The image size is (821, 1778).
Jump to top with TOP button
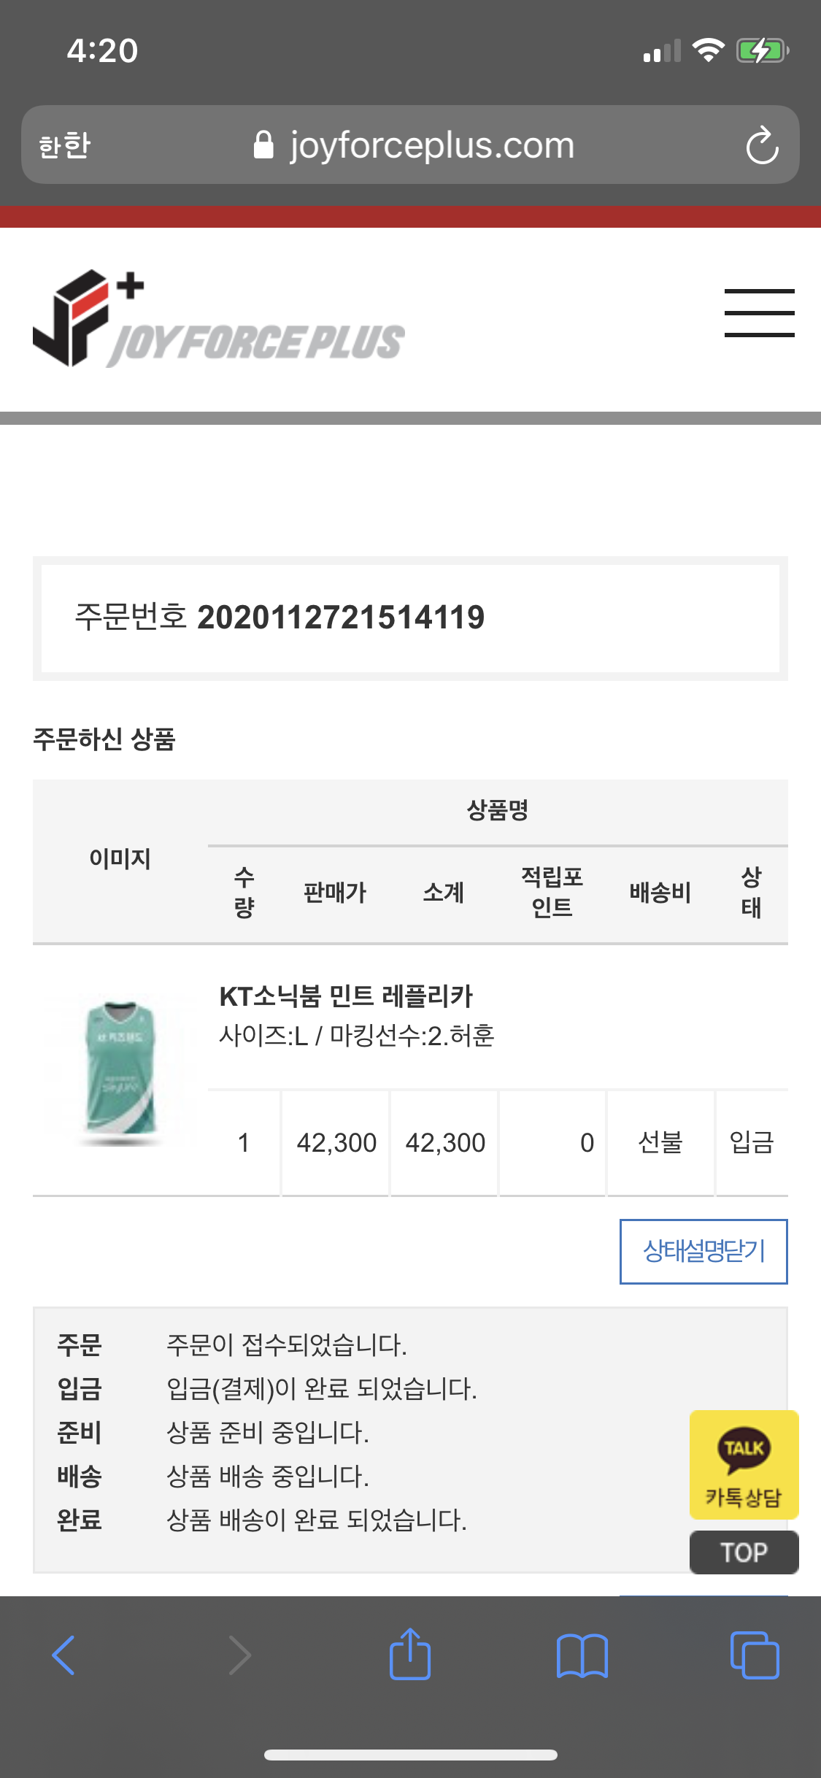tap(744, 1552)
